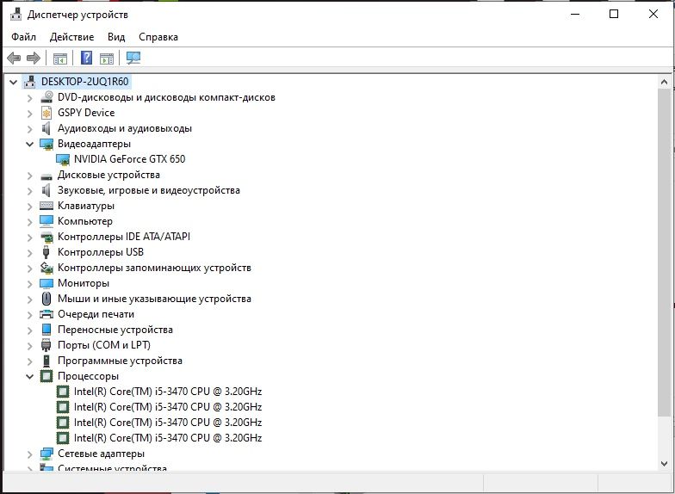Click the Процессоры chip icon
Viewport: 675px width, 494px height.
tap(46, 376)
